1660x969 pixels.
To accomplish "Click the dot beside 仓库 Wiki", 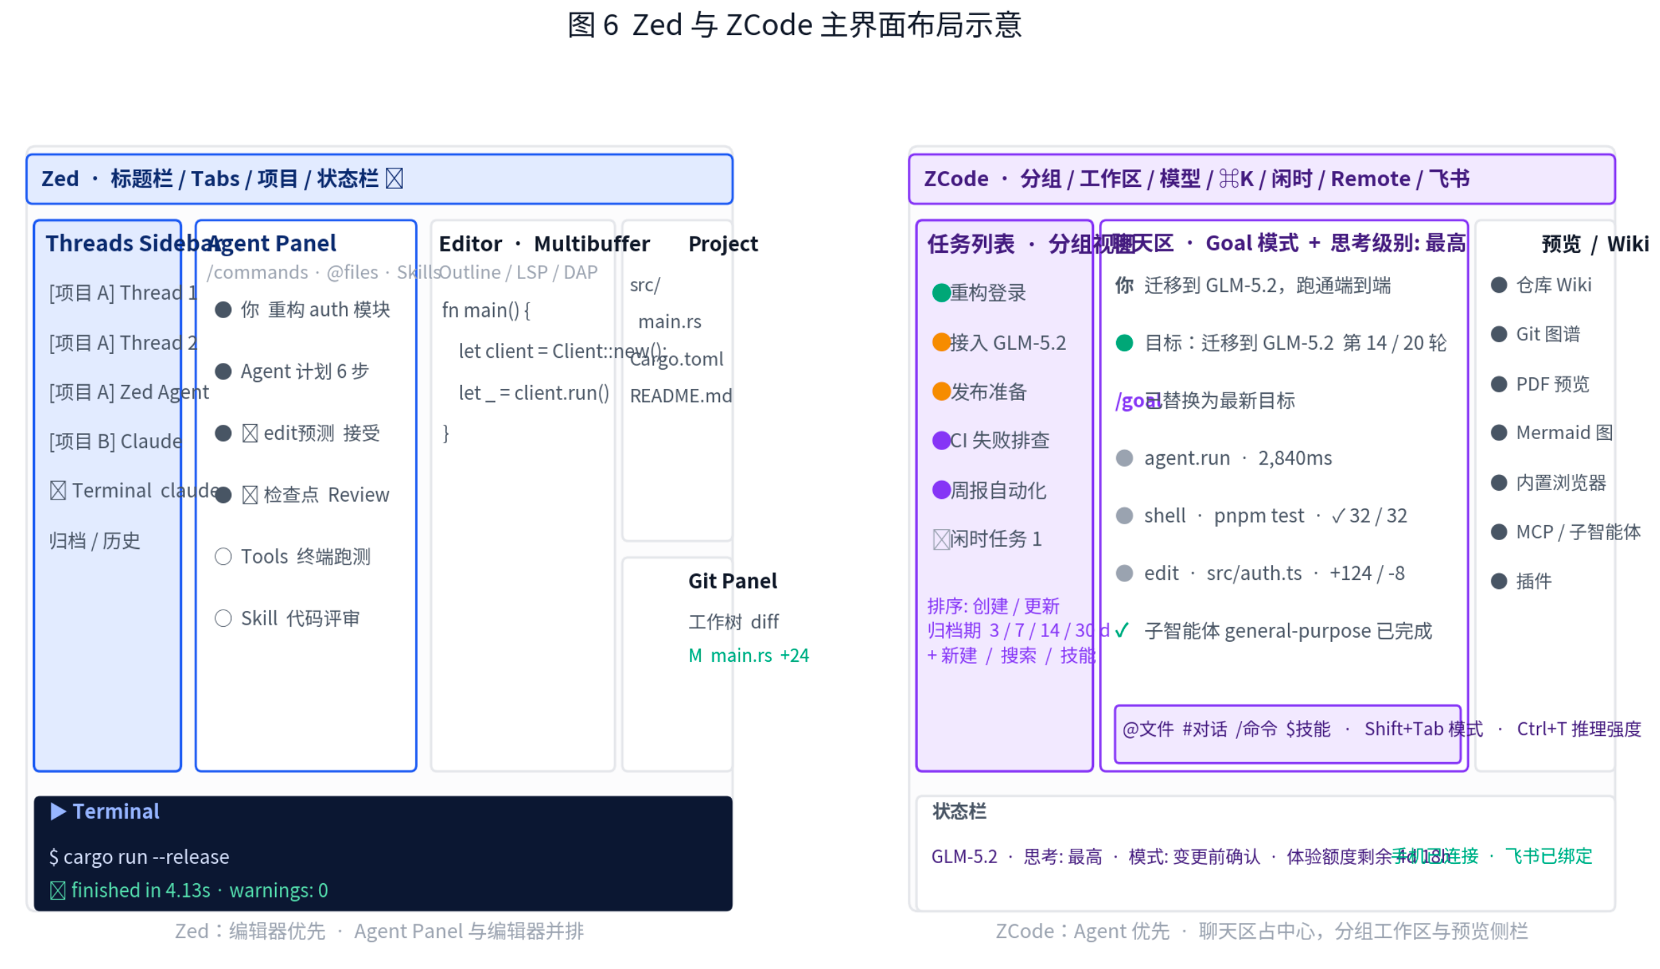I will click(x=1499, y=285).
